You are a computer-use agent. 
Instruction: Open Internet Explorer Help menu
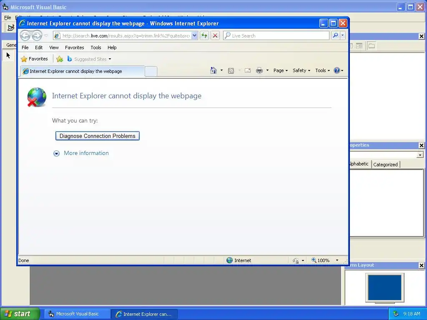(112, 47)
